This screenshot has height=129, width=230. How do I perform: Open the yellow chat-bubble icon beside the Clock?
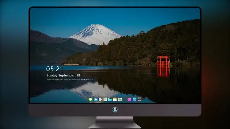point(105,99)
